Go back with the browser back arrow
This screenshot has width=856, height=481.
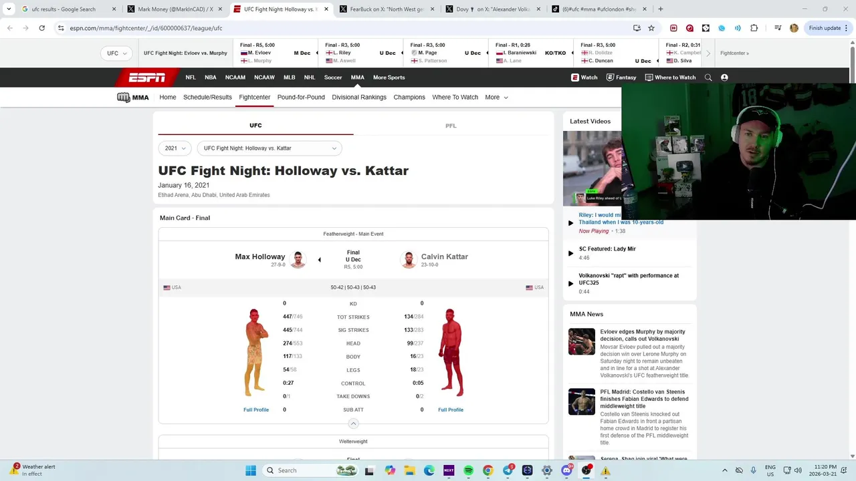coord(10,28)
